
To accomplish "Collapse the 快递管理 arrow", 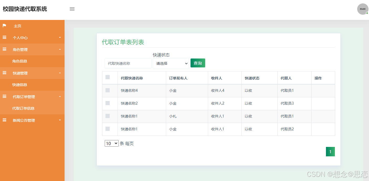I will click(x=60, y=73).
